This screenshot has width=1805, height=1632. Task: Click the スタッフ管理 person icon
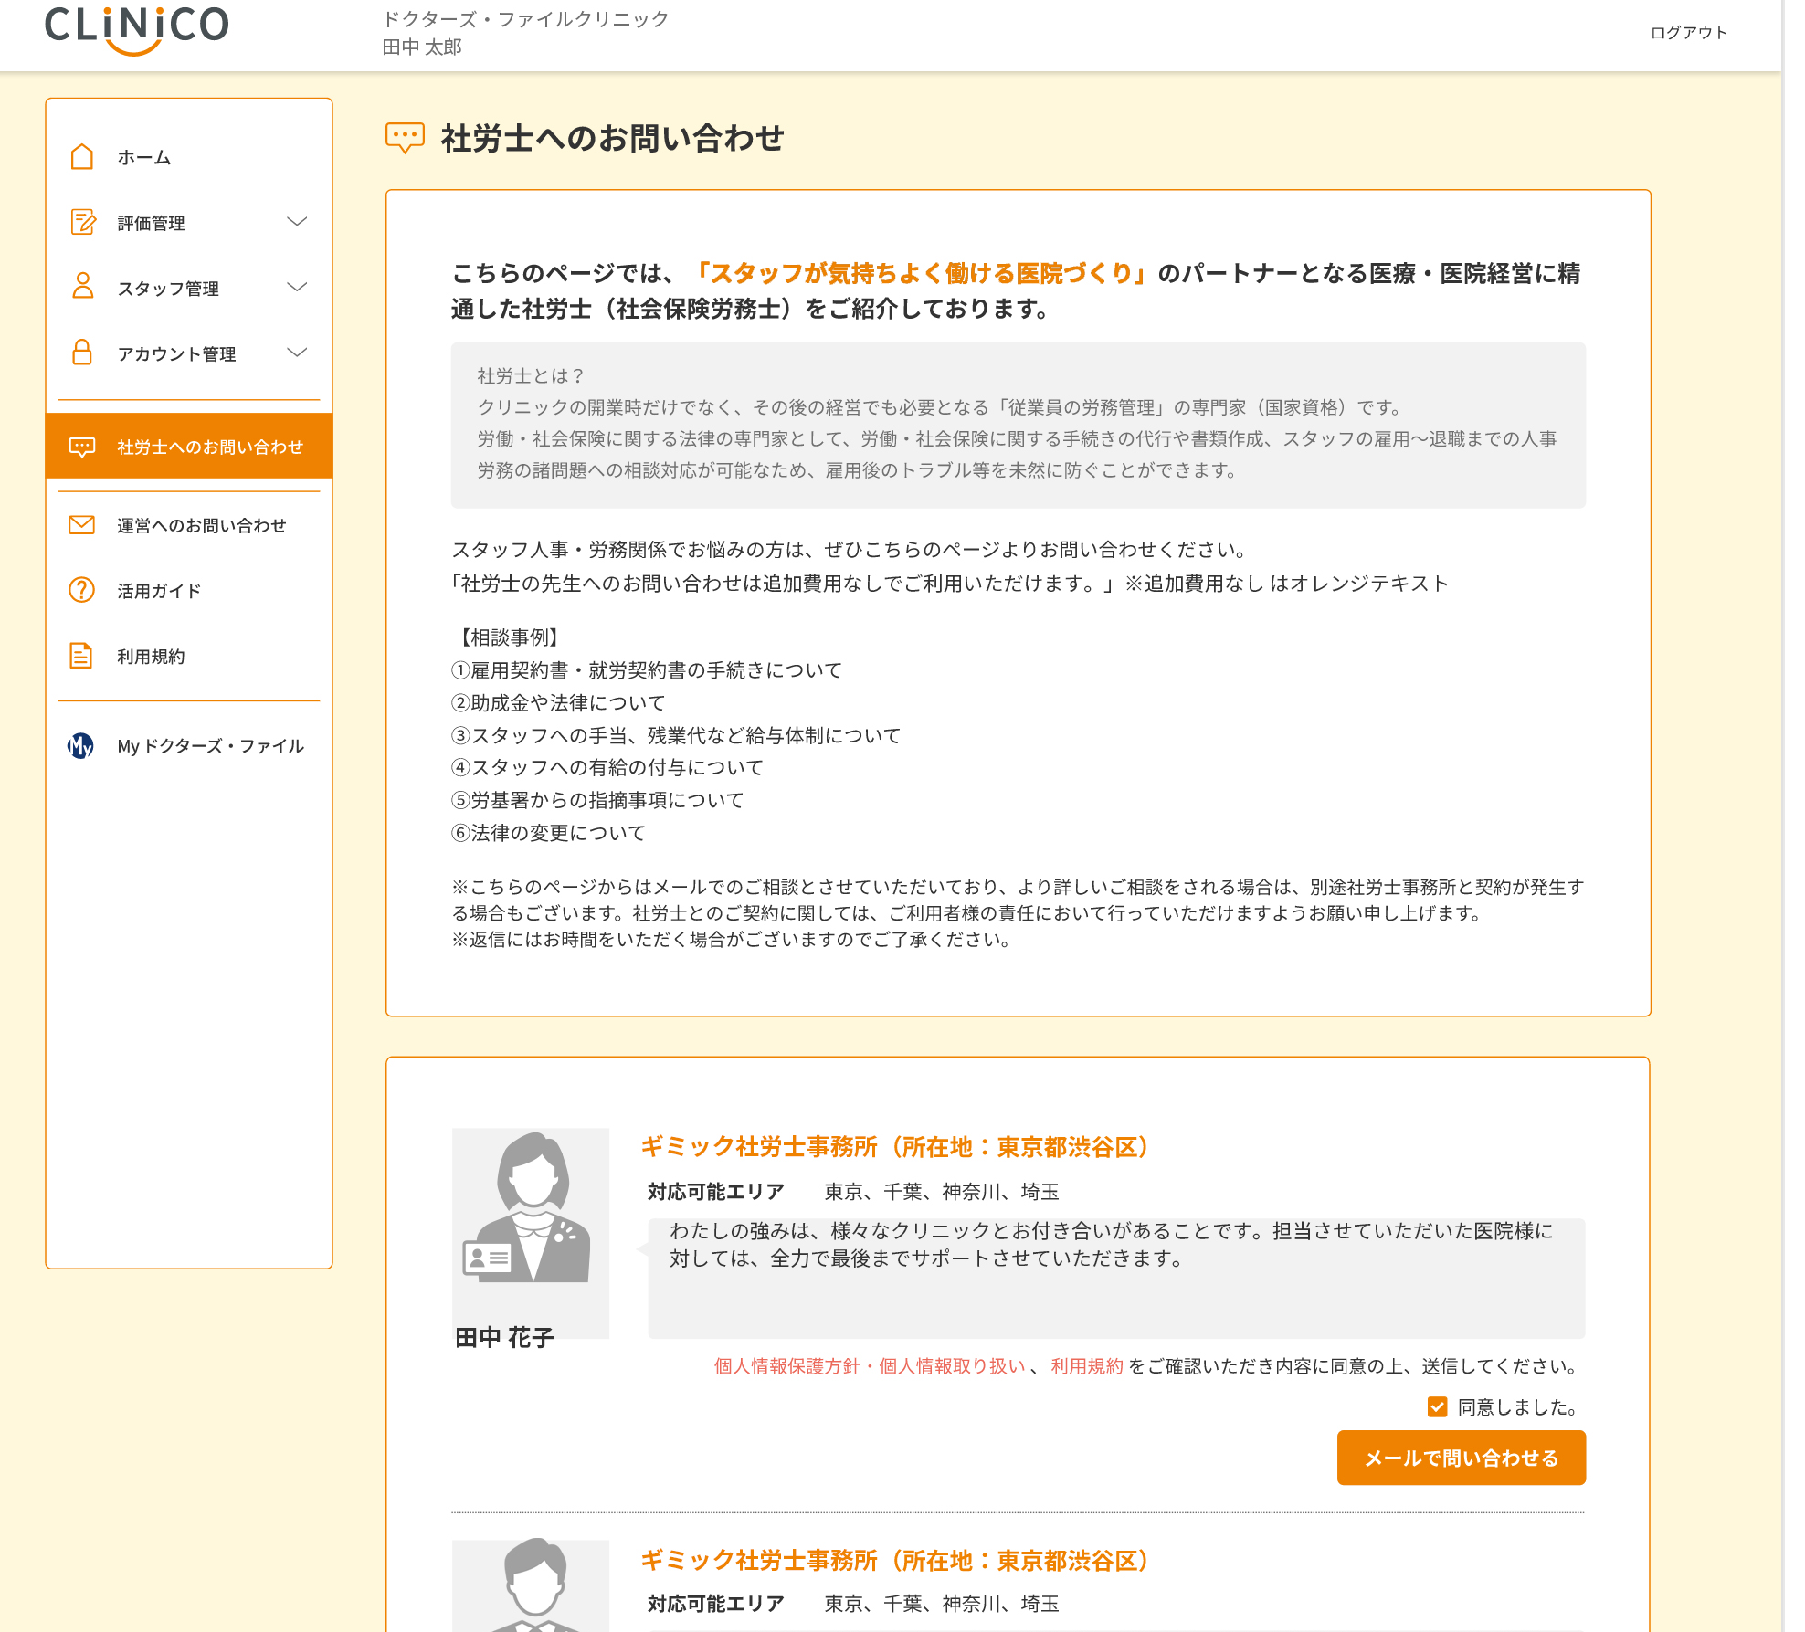(x=82, y=287)
